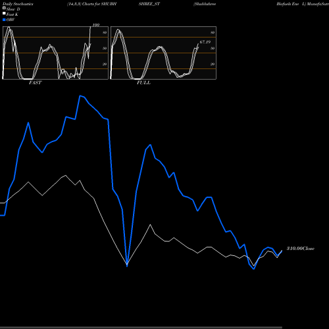Click '(14,3,3) Charts for SHUBH' text
Viewport: 329px width, 329px height.
coord(92,4)
